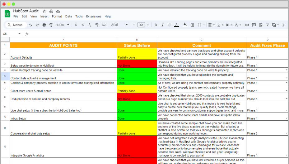289x164 pixels.
Task: Open the fill color bucket
Action: pos(185,25)
